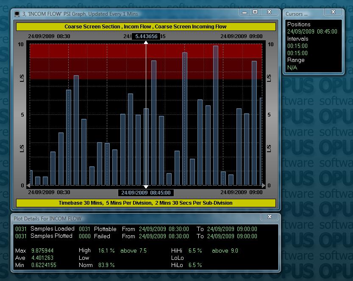This screenshot has height=281, width=353.
Task: Click the Norm percentage 83.9 %
Action: point(106,265)
